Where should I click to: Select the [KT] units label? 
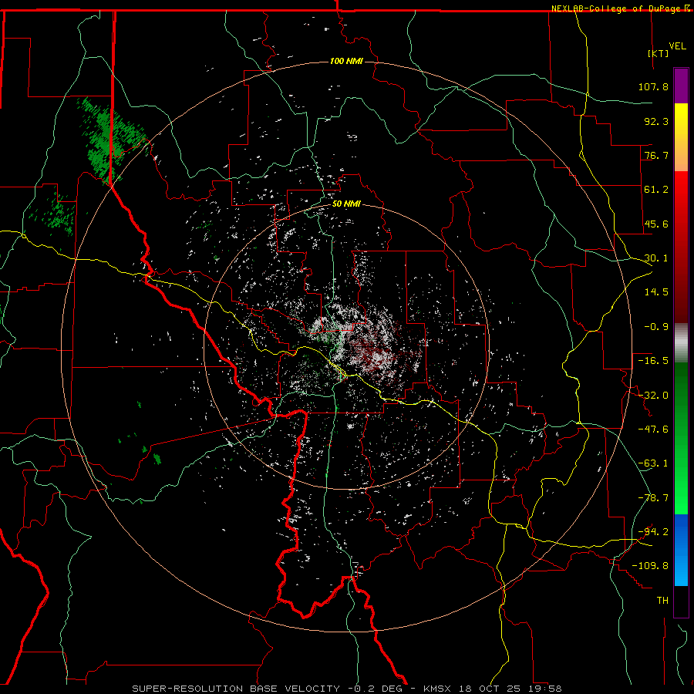[x=659, y=53]
